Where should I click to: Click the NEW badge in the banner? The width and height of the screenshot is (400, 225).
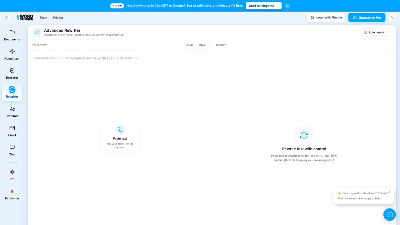pyautogui.click(x=117, y=6)
